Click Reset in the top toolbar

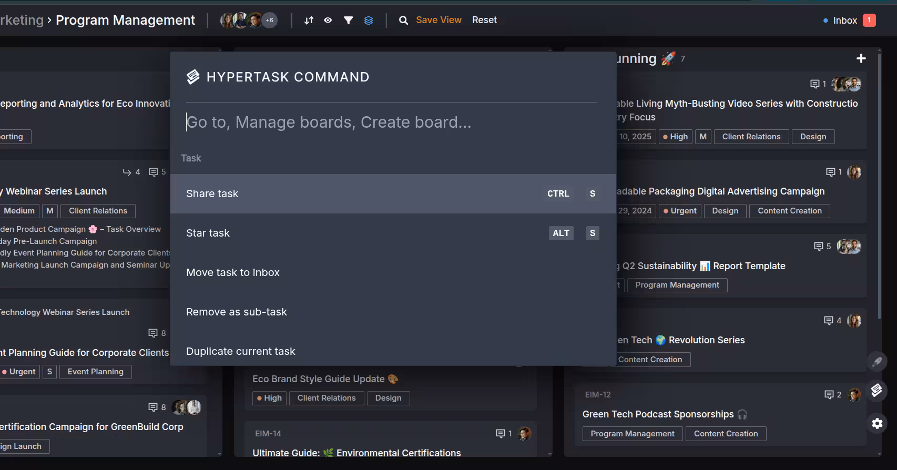(484, 20)
